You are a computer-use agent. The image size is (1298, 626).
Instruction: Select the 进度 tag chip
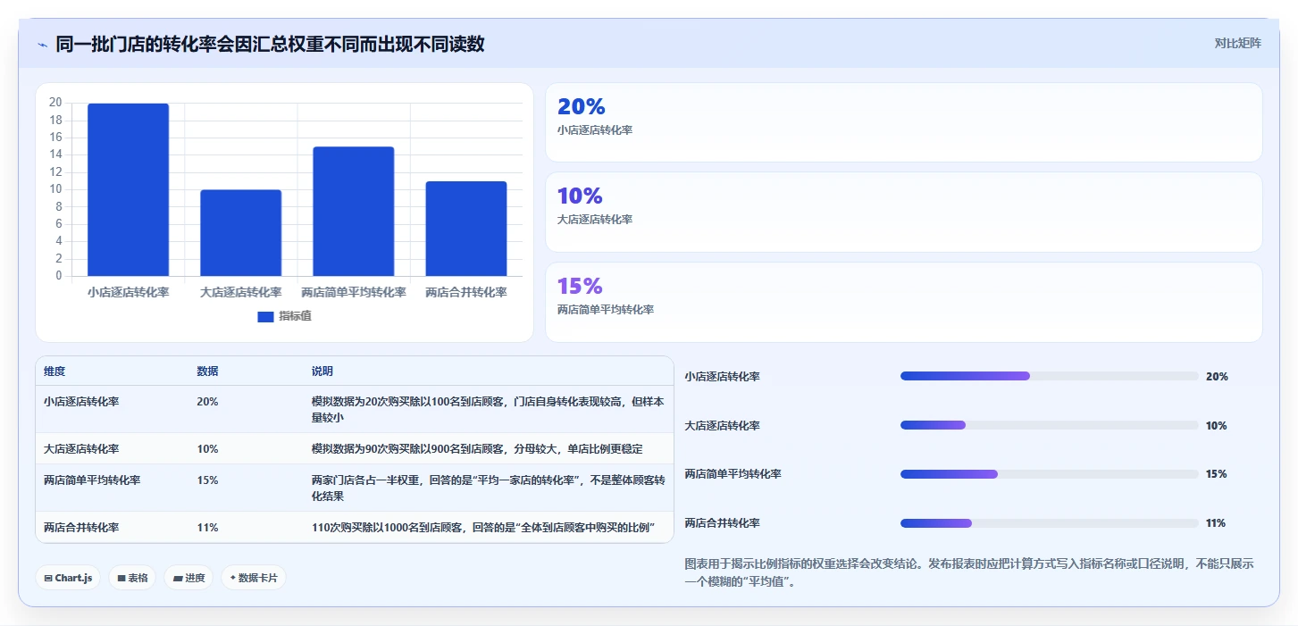click(188, 578)
